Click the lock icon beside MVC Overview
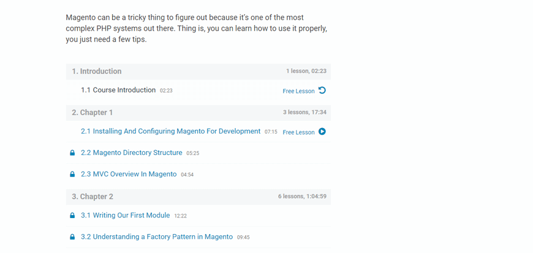 (72, 175)
